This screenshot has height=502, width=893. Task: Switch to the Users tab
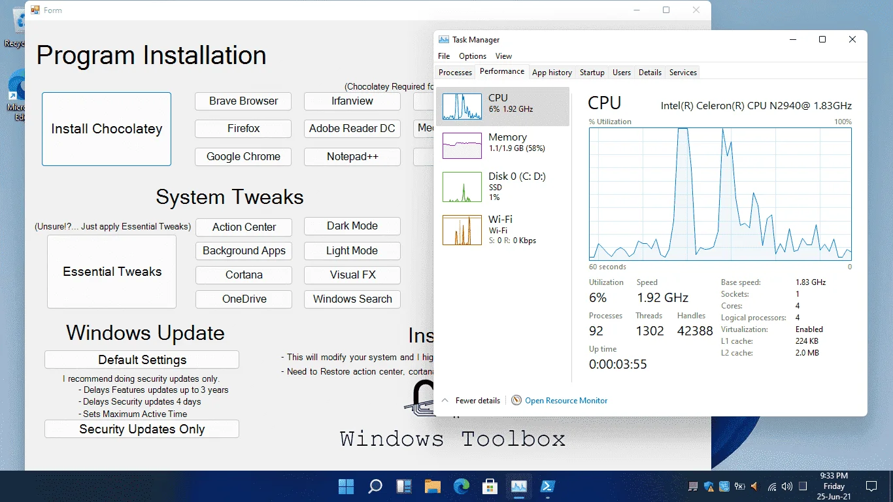click(x=622, y=73)
